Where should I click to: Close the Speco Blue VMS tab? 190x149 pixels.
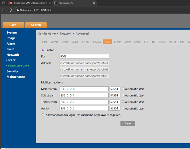click(x=50, y=3)
